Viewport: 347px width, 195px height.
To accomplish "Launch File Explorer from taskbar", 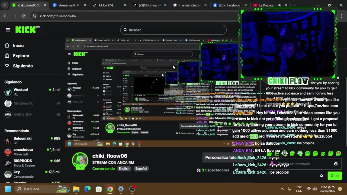I will point(76,189).
